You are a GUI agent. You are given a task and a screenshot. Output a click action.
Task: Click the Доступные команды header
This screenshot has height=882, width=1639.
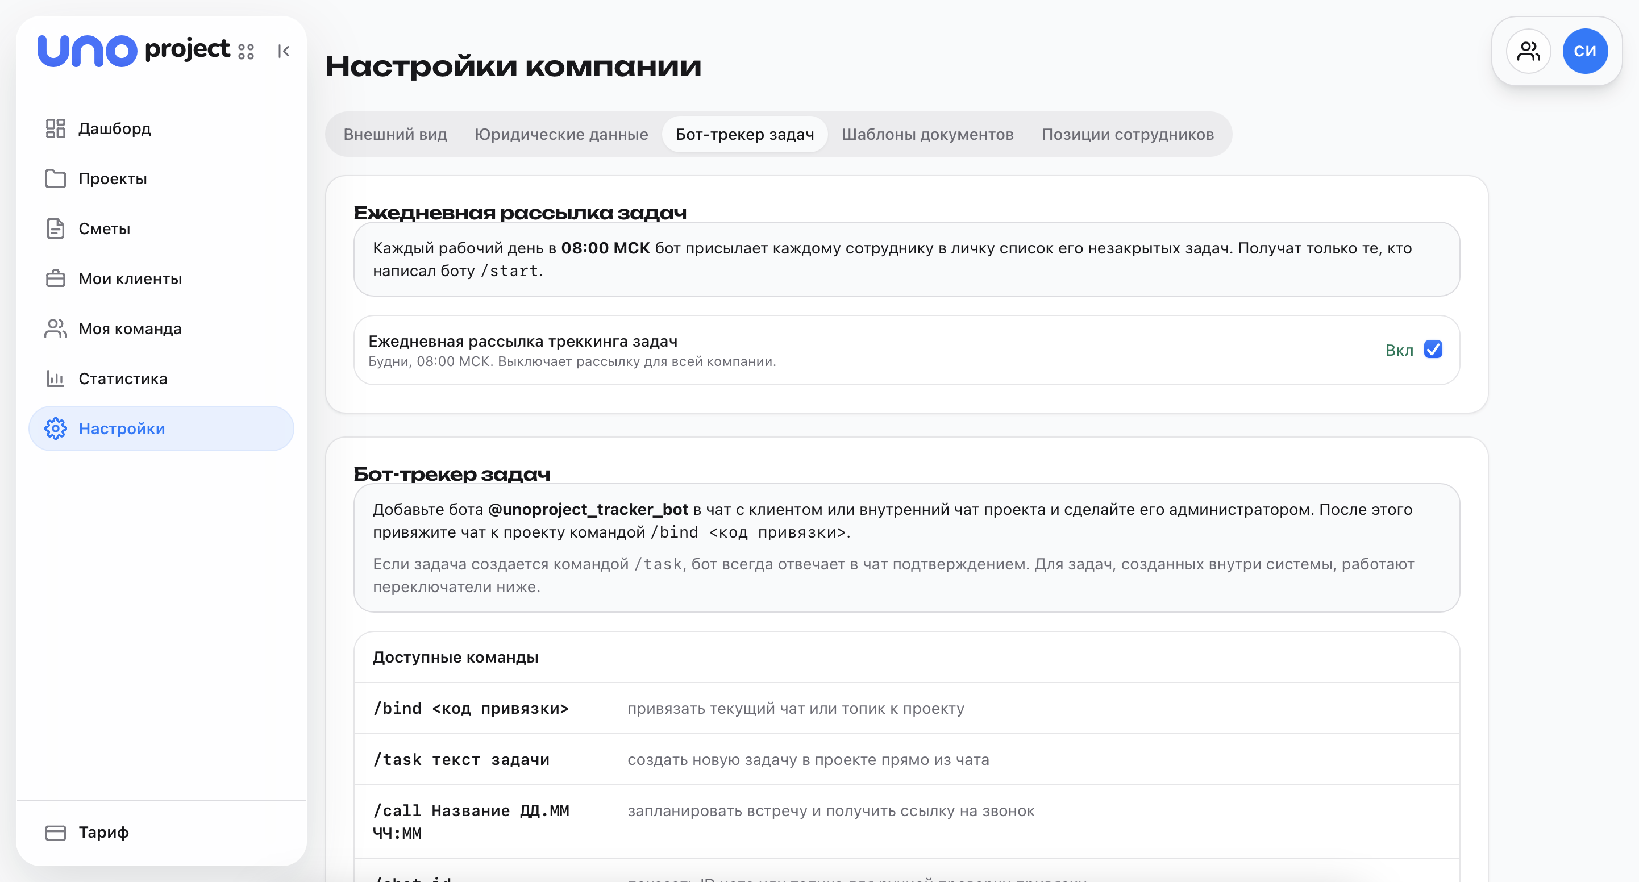pos(456,658)
